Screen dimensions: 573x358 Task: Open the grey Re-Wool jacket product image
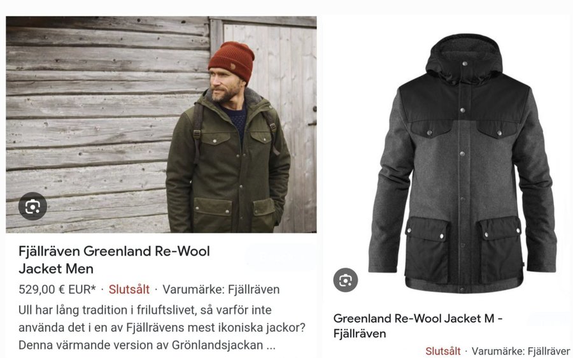tap(462, 162)
